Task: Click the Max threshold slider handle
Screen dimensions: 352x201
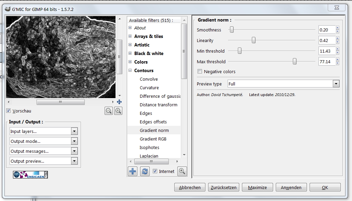Action: [295, 61]
